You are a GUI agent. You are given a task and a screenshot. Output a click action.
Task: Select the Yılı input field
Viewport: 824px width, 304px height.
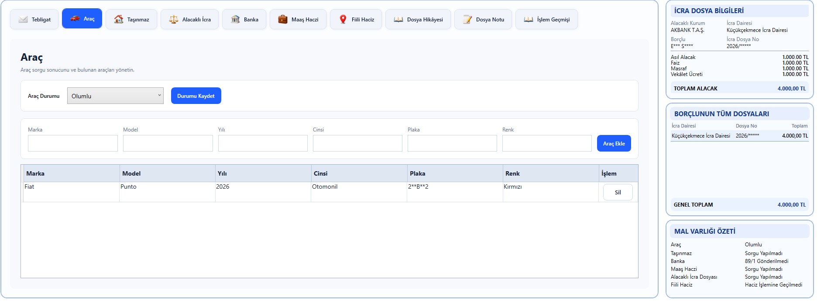263,143
